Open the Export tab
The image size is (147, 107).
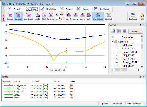coord(67,9)
